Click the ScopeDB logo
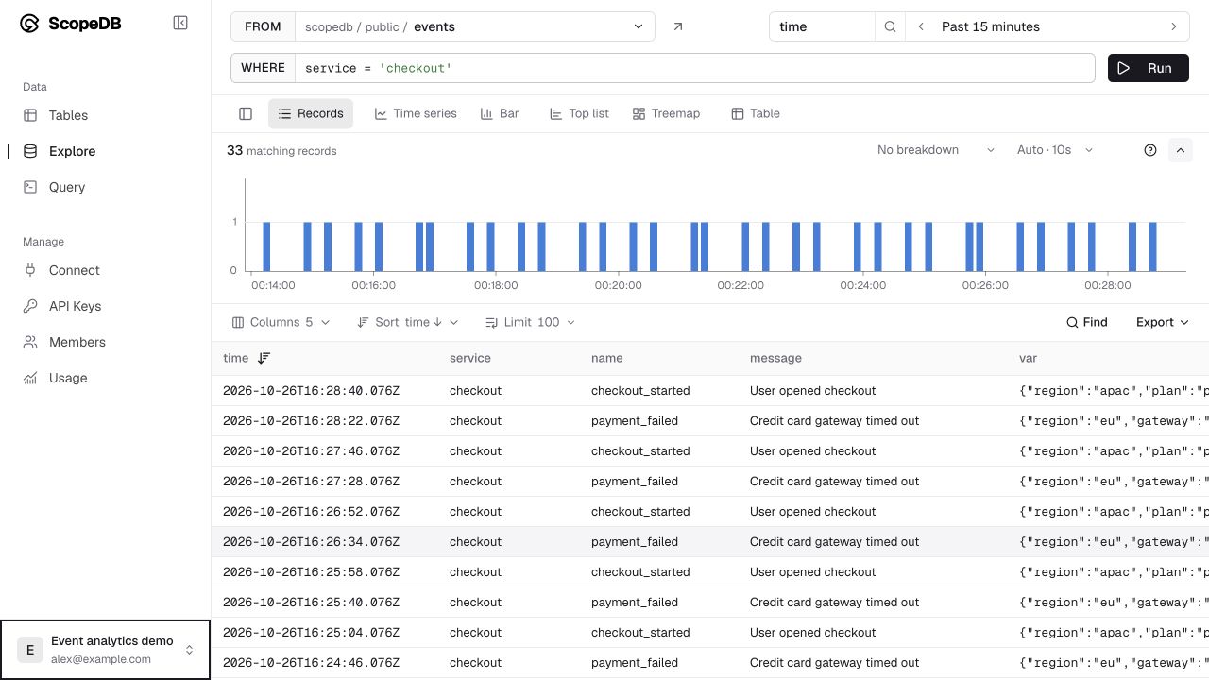The image size is (1209, 680). click(70, 24)
